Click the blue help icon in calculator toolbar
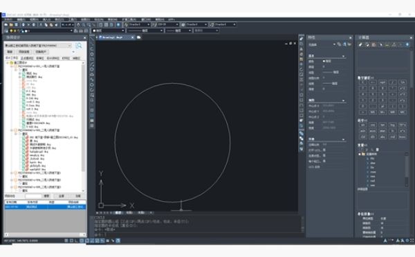The image size is (415, 257). coord(407,45)
